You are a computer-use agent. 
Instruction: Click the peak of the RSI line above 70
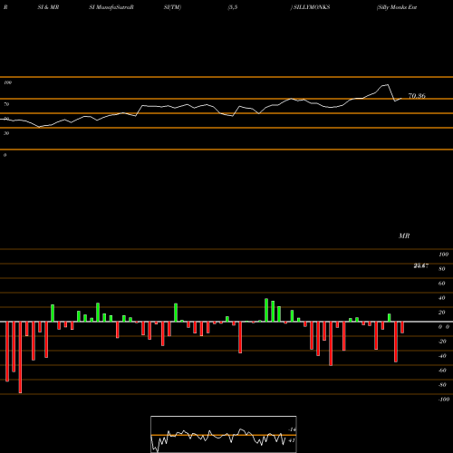click(x=388, y=85)
